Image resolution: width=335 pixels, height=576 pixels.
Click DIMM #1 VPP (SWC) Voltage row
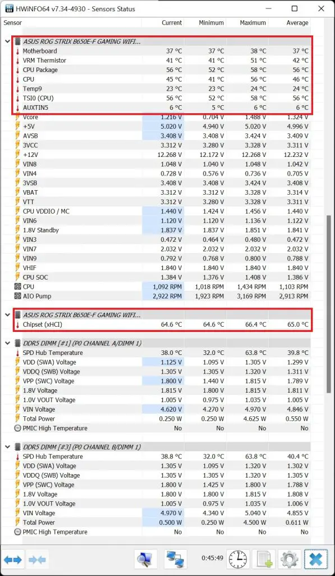[162, 381]
